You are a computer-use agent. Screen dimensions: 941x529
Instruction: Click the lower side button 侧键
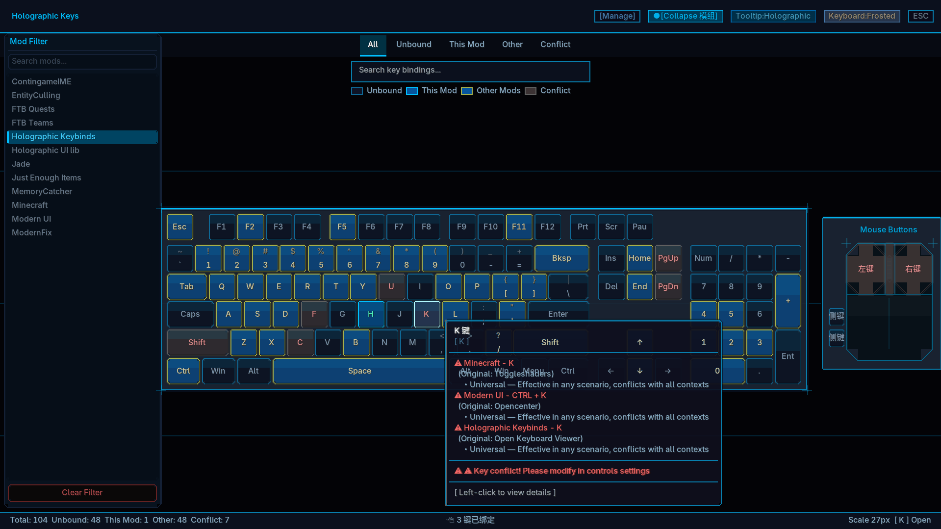tap(837, 338)
